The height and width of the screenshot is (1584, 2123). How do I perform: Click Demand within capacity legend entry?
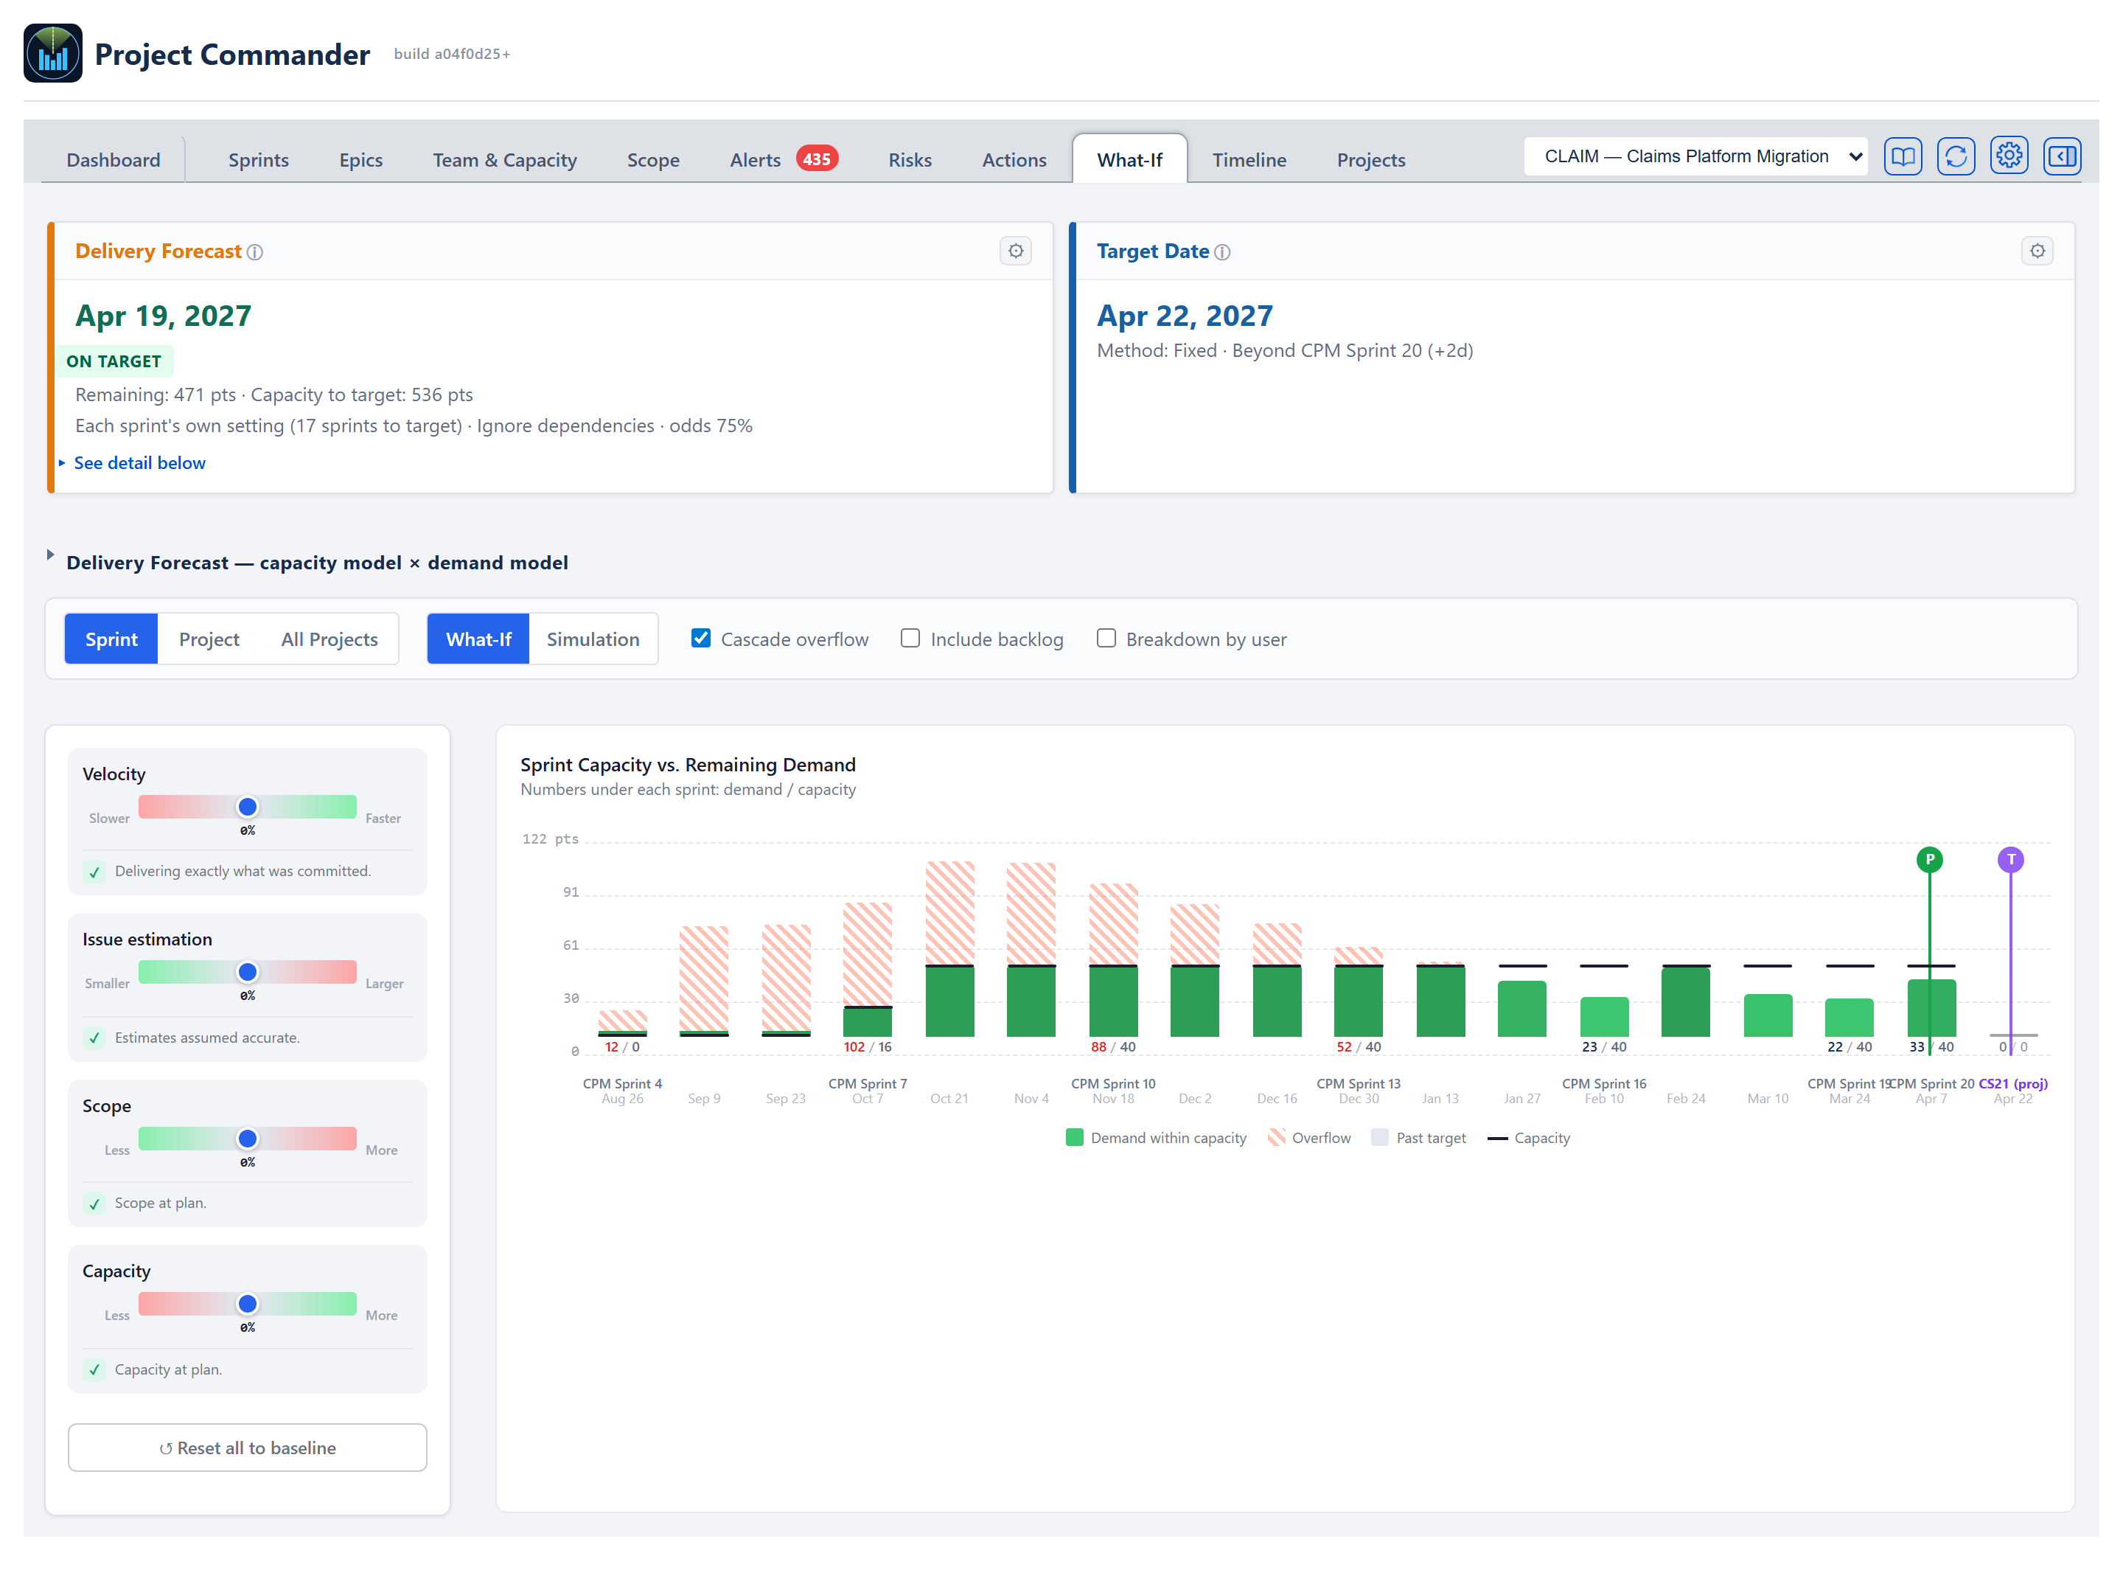click(x=1156, y=1138)
